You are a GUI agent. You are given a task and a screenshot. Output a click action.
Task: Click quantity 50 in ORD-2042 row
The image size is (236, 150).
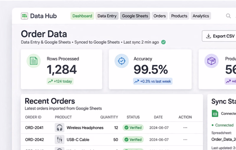[116, 140]
